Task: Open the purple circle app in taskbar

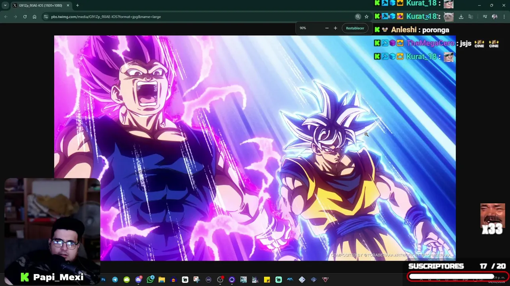Action: [x=232, y=280]
